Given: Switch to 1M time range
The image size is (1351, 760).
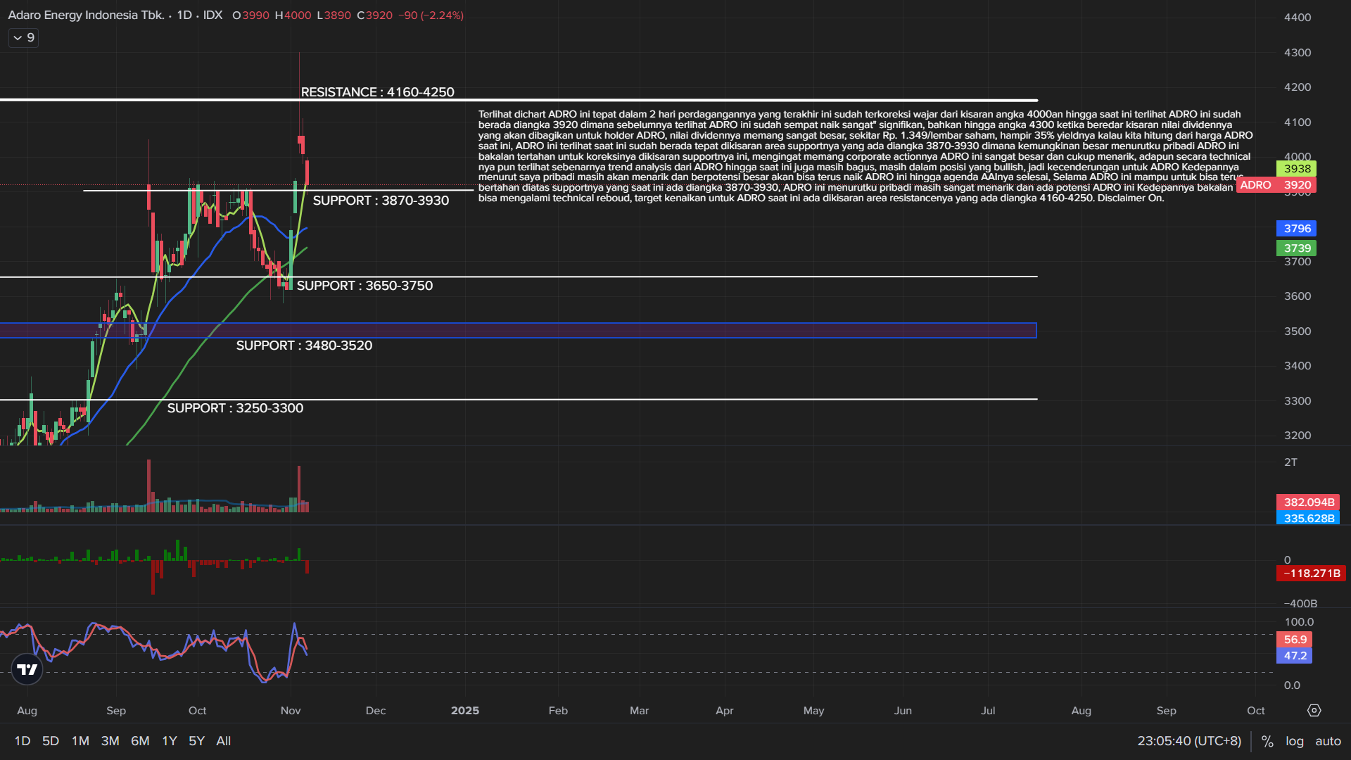Looking at the screenshot, I should point(80,741).
